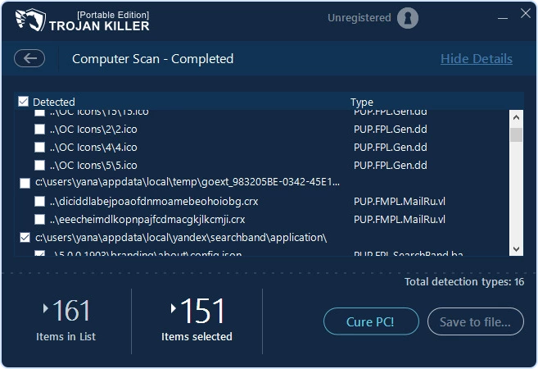Check the ..\OC Icons\4\4.ico entry
The height and width of the screenshot is (369, 538).
pos(40,147)
